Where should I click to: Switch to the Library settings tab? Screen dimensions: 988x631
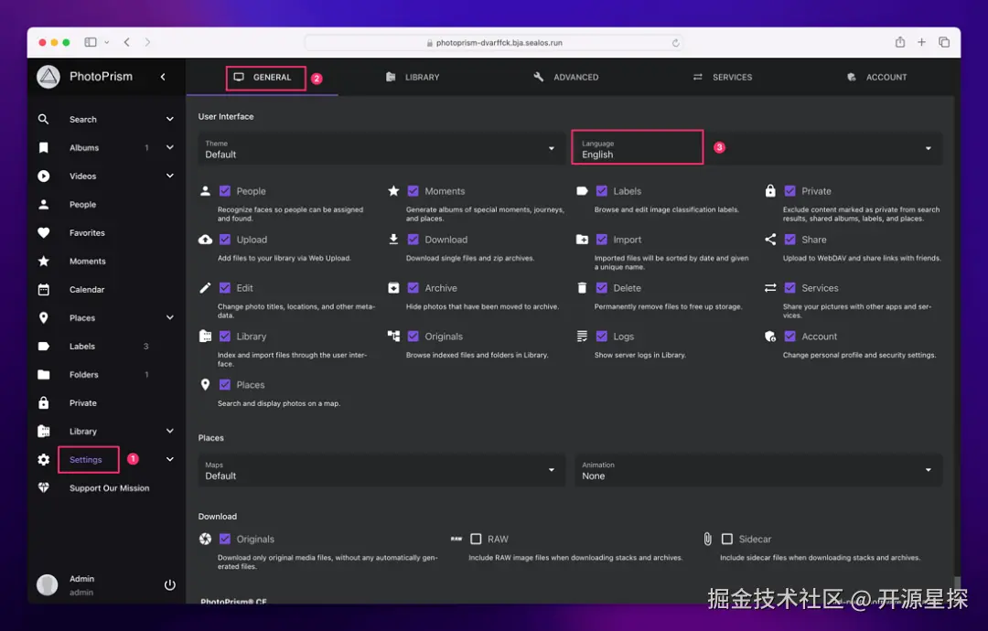[413, 77]
